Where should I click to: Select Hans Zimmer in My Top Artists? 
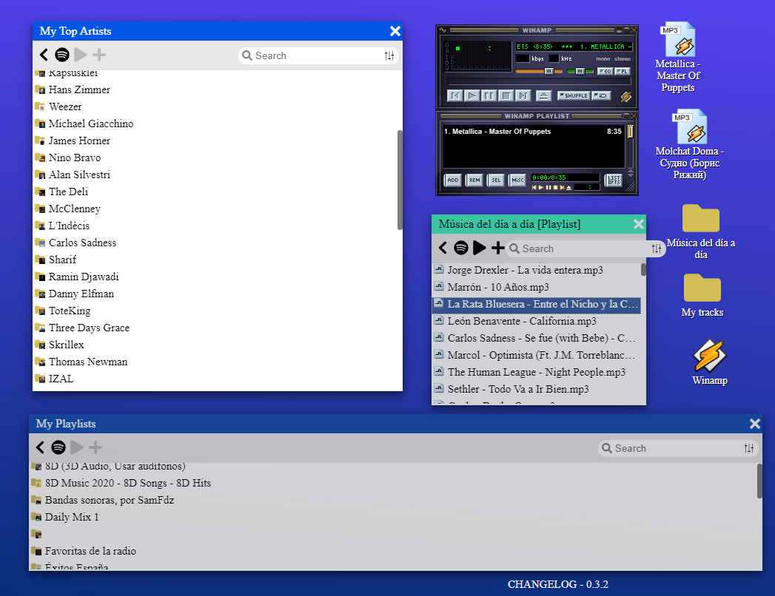pos(79,89)
